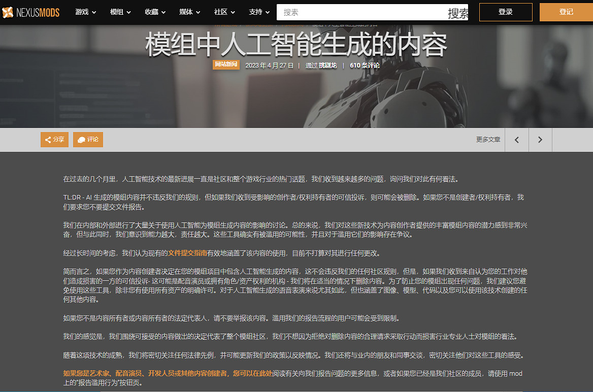
Task: Go to previous article via left arrow
Action: click(516, 140)
